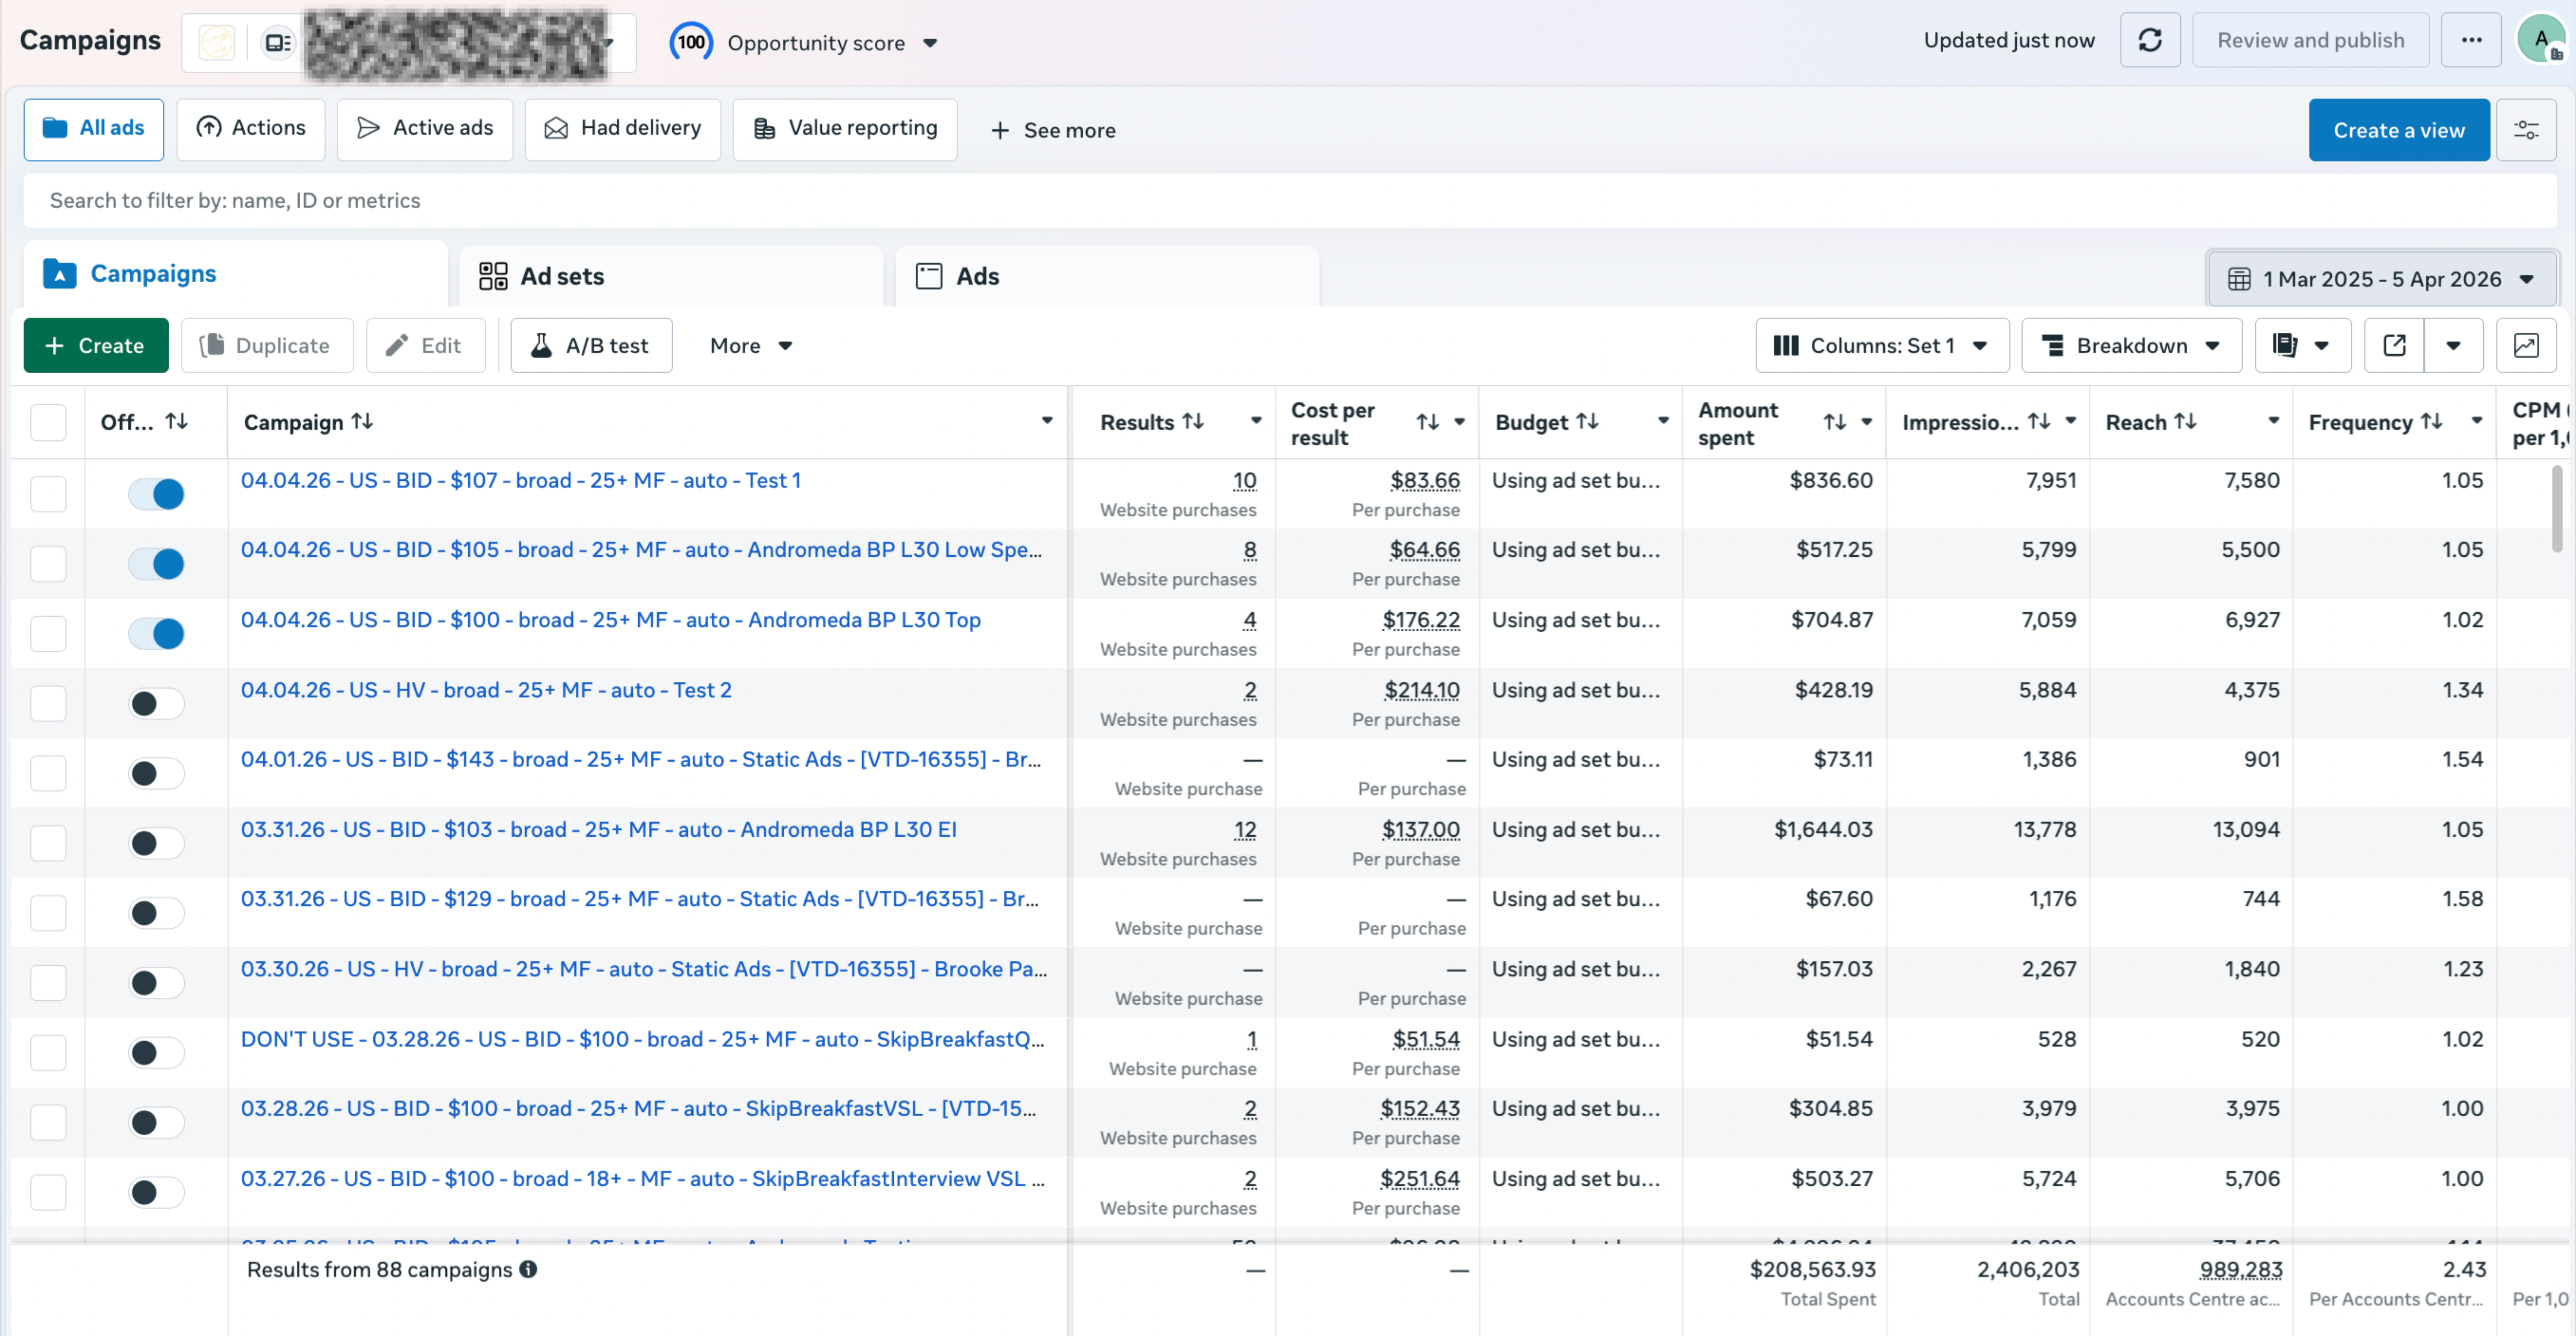Open the Reach column options arrow

coord(2273,421)
